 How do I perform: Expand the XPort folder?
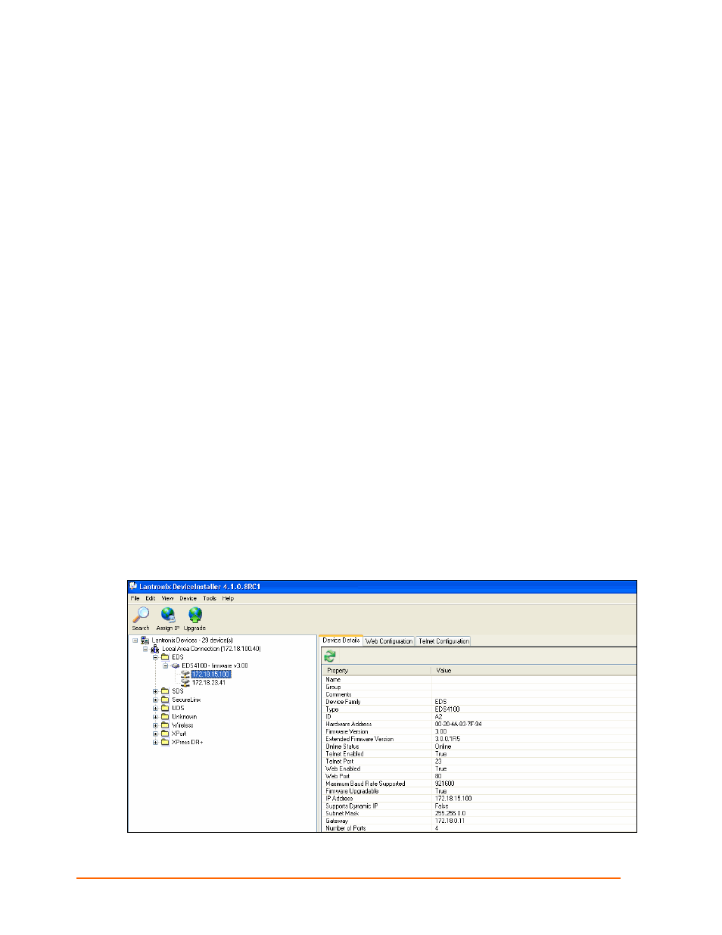tap(155, 734)
